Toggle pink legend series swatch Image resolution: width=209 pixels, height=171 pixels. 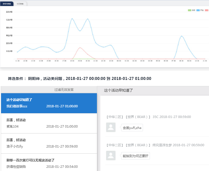point(207,10)
